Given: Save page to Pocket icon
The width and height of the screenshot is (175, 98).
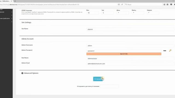Looking at the screenshot, I should [171, 4].
